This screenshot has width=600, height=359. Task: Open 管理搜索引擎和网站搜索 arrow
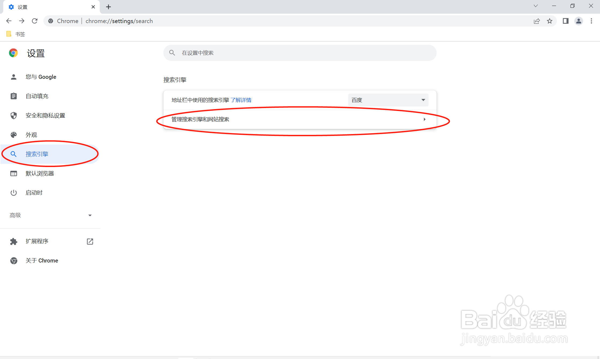pyautogui.click(x=425, y=119)
